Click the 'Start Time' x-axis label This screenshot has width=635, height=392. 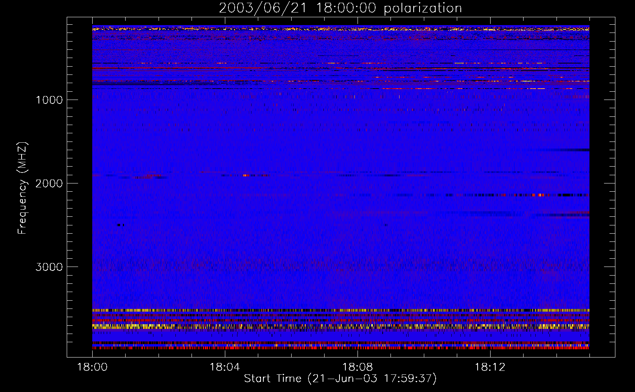[340, 379]
